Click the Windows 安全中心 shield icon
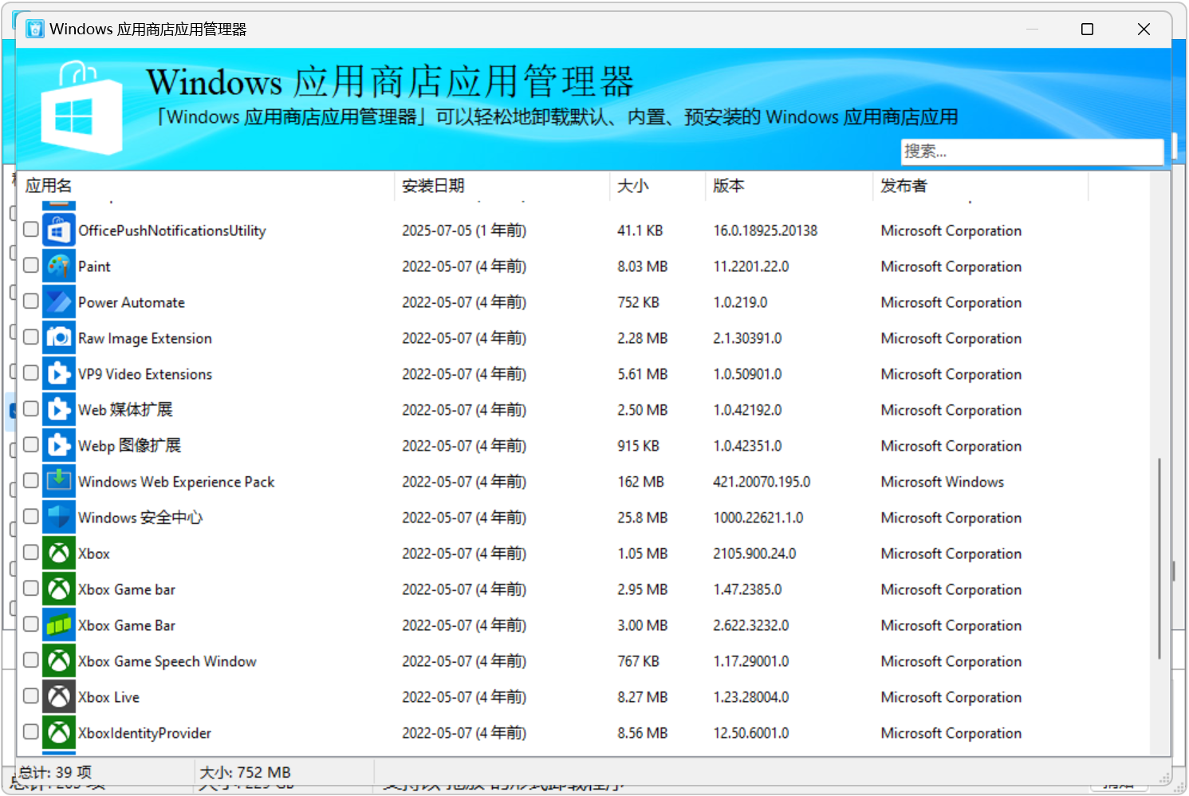The height and width of the screenshot is (796, 1189). 59,518
